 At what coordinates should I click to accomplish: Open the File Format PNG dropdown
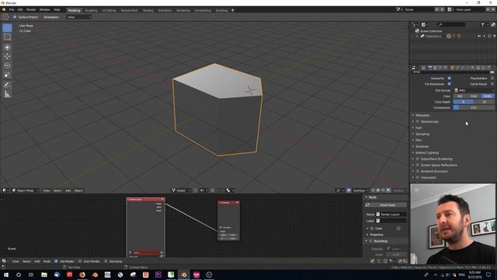(x=474, y=90)
